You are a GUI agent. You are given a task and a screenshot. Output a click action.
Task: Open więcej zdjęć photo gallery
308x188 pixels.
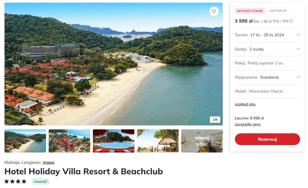(x=202, y=141)
